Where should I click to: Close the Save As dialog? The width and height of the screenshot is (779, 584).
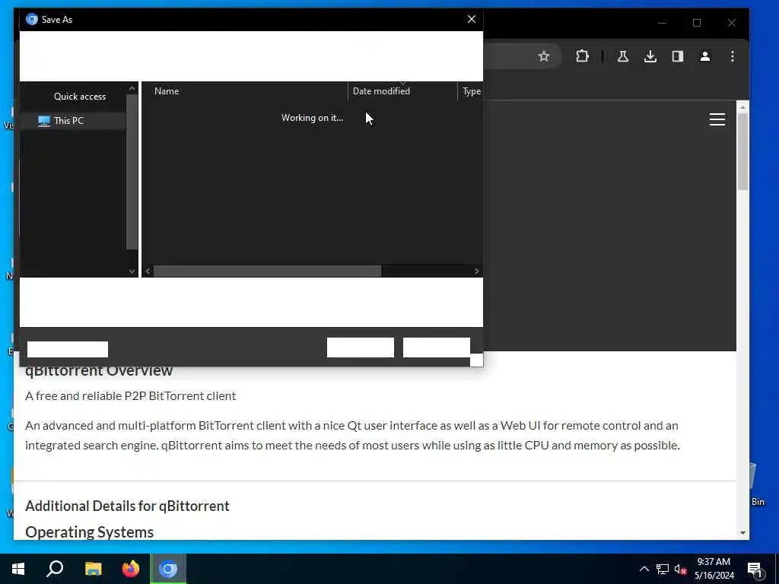coord(472,19)
